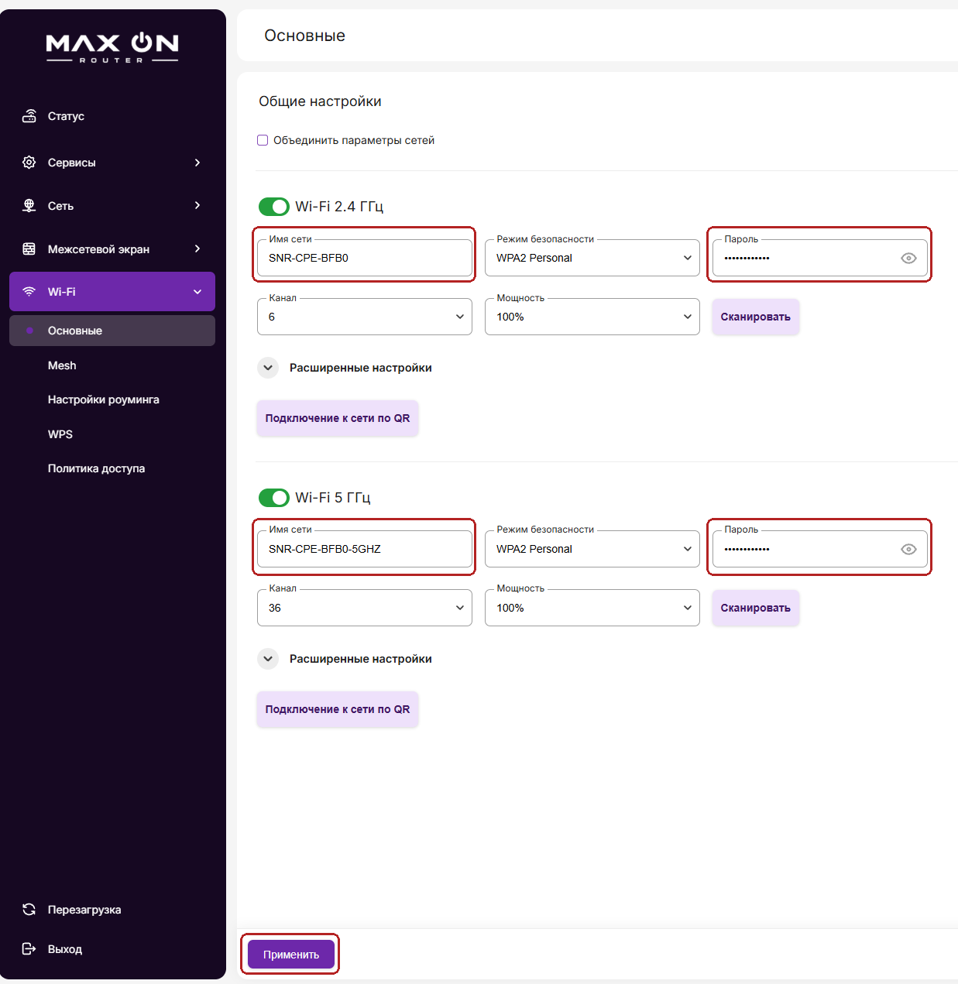
Task: Click the Перезагрузка menu label
Action: (84, 910)
